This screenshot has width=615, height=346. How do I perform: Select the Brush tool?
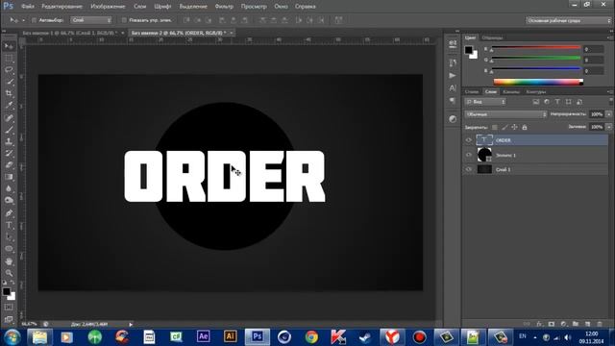tap(9, 130)
